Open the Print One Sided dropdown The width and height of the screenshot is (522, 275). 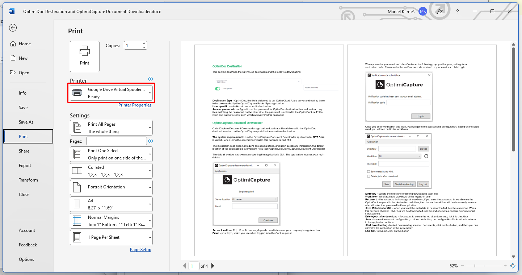point(111,154)
